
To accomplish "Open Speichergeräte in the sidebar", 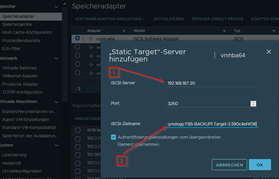I will point(17,24).
